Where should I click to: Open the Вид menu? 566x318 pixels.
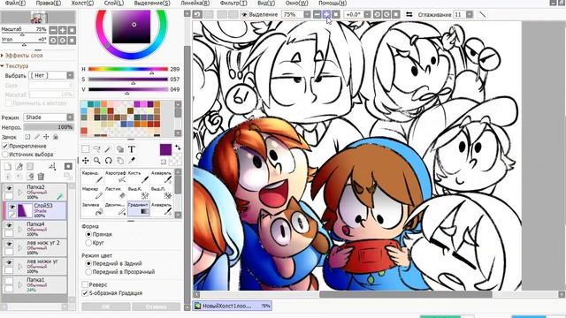[x=266, y=3]
